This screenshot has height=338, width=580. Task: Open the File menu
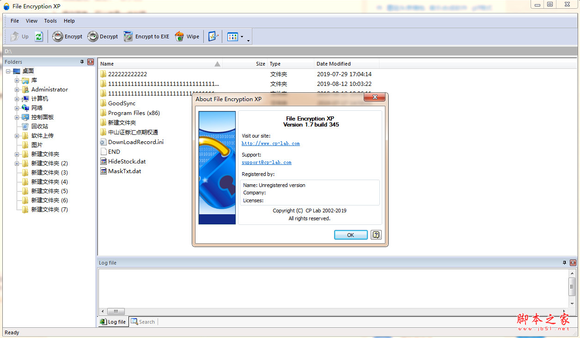pos(15,21)
